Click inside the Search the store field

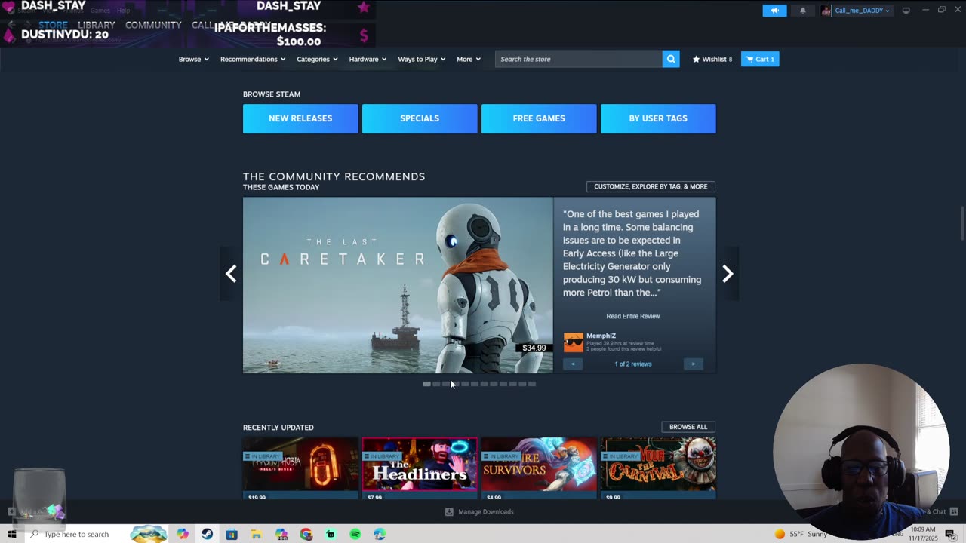[578, 59]
